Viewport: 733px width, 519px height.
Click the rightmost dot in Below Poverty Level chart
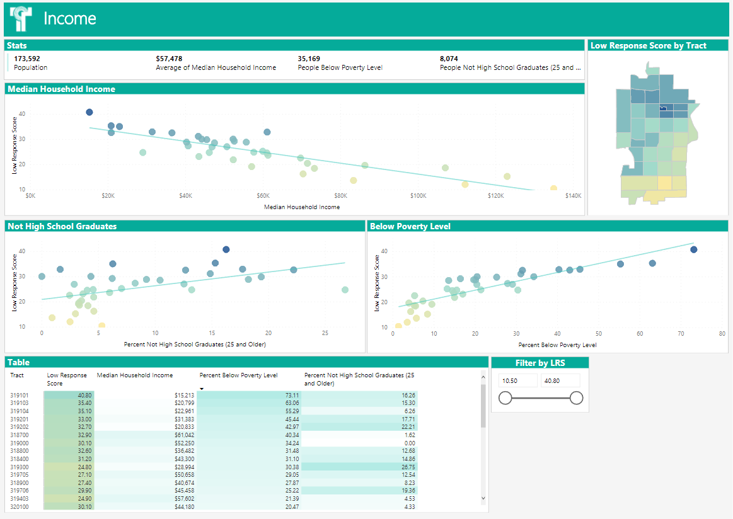point(694,249)
